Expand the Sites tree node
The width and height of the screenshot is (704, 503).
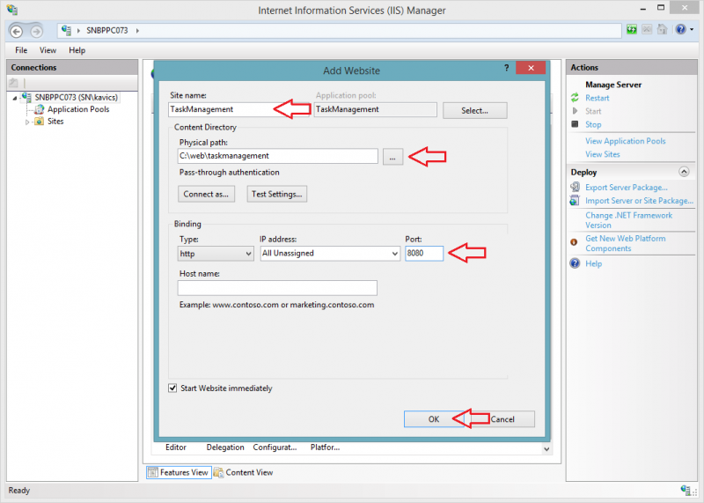coord(27,122)
